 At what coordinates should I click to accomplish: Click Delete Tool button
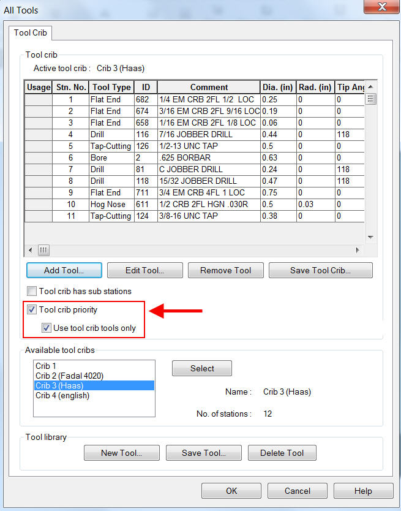282,453
